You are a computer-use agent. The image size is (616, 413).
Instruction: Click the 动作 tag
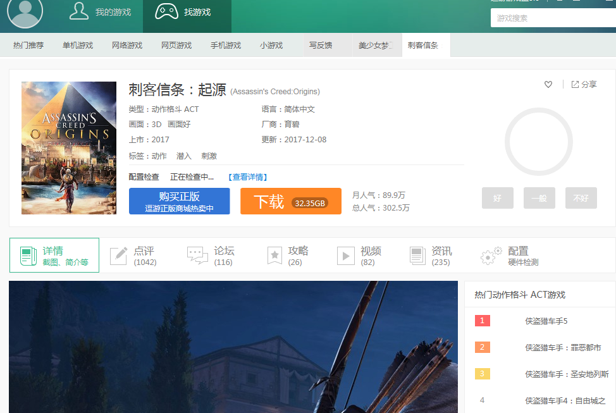click(159, 156)
